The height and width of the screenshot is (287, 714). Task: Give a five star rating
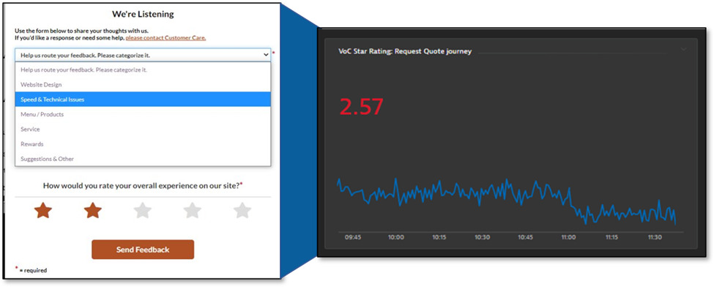click(x=242, y=210)
